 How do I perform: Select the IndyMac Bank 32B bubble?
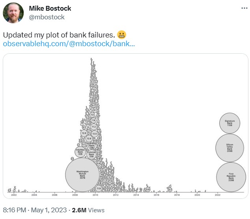81,152
